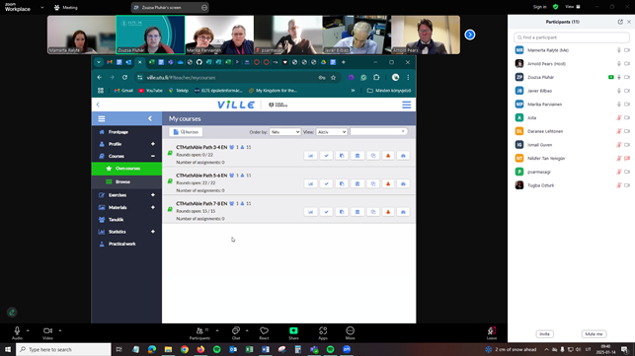Click red user icon for CTMathAble Path 5-6 EN
The width and height of the screenshot is (635, 356).
coord(388,183)
